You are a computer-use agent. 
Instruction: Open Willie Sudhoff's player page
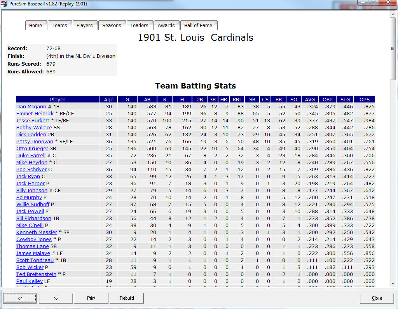click(33, 204)
